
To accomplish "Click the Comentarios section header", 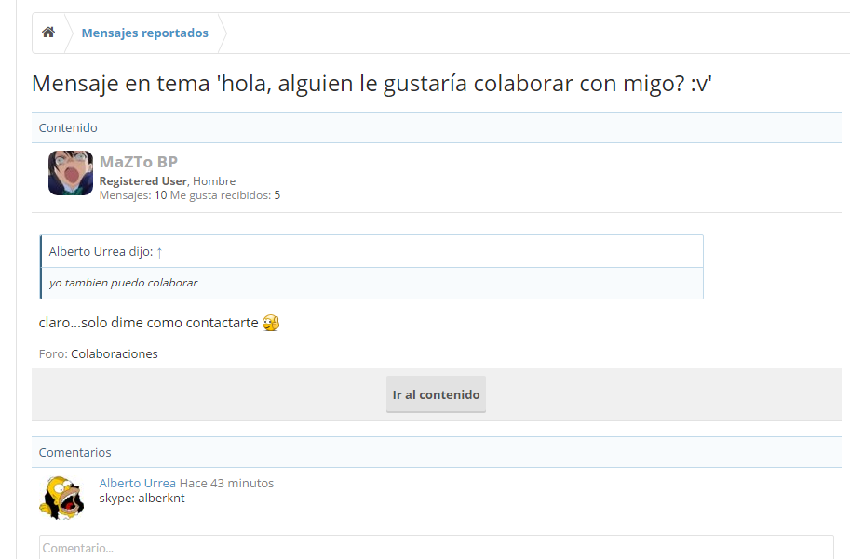I will click(x=74, y=452).
